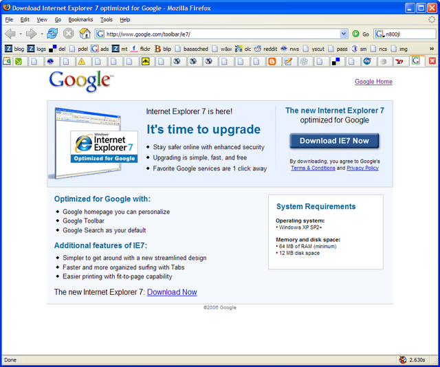Click the Reload page icon
The width and height of the screenshot is (440, 367).
[x=52, y=34]
